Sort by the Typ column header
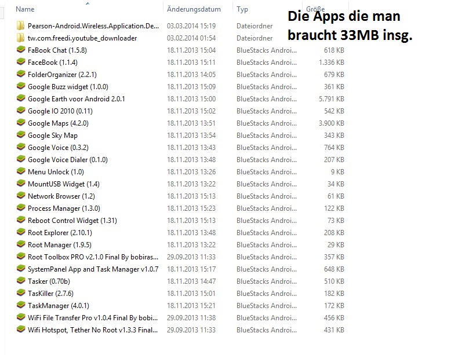Screen dimensions: 451x355 [242, 9]
